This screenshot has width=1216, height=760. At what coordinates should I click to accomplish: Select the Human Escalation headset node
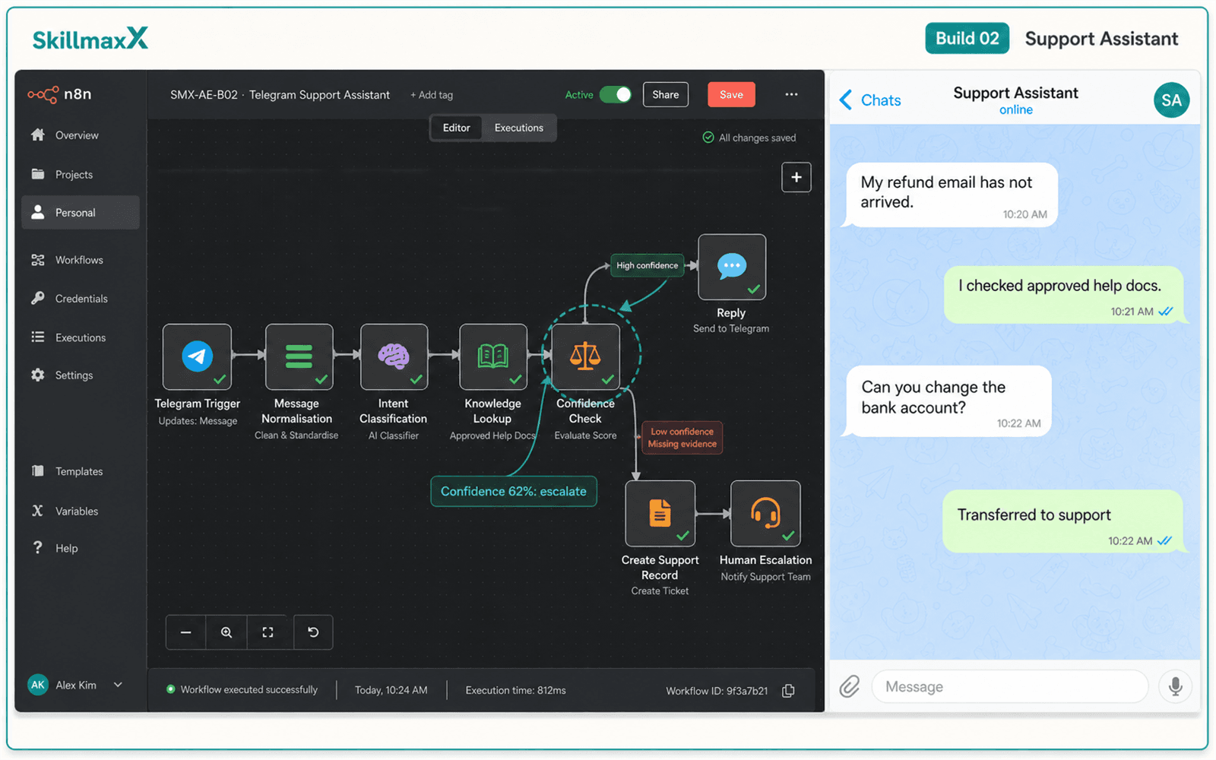click(765, 513)
